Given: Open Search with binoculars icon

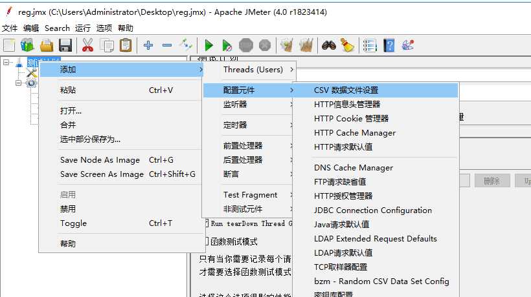Looking at the screenshot, I should 328,45.
